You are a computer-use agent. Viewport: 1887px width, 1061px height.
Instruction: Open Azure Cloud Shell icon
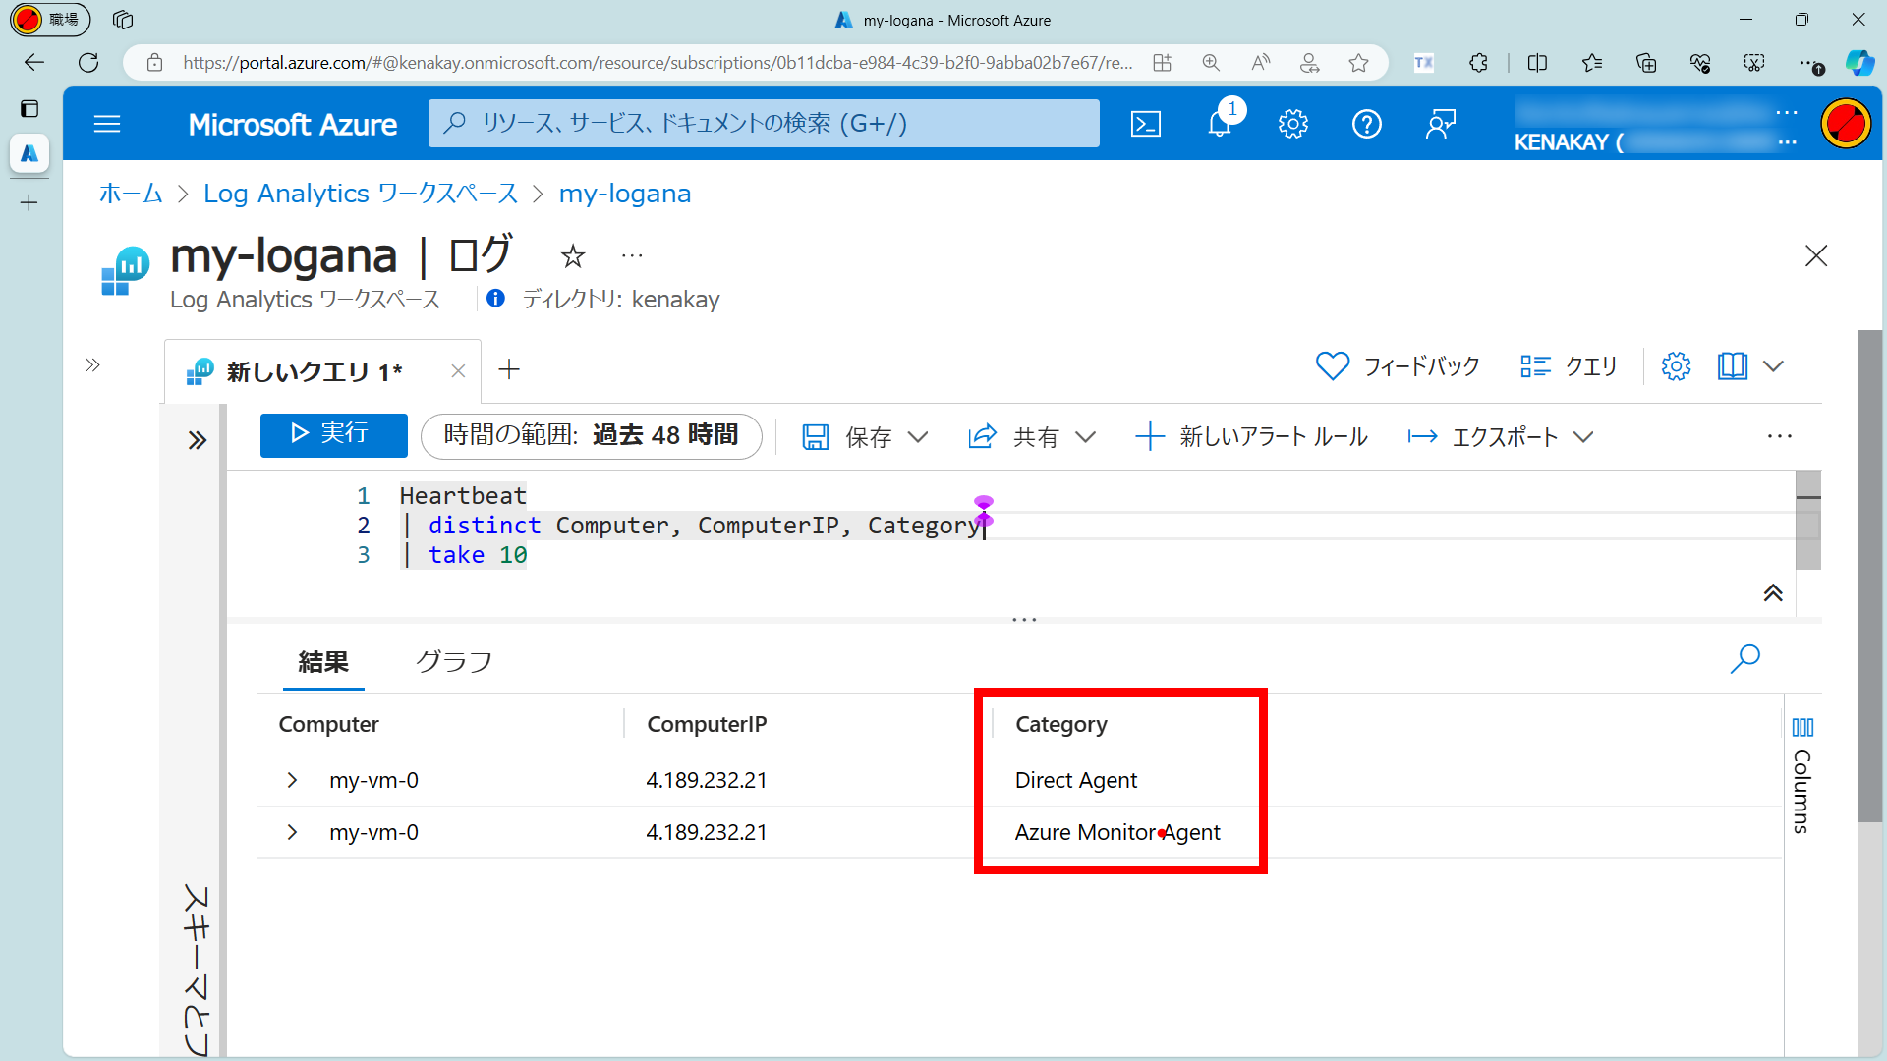tap(1146, 124)
